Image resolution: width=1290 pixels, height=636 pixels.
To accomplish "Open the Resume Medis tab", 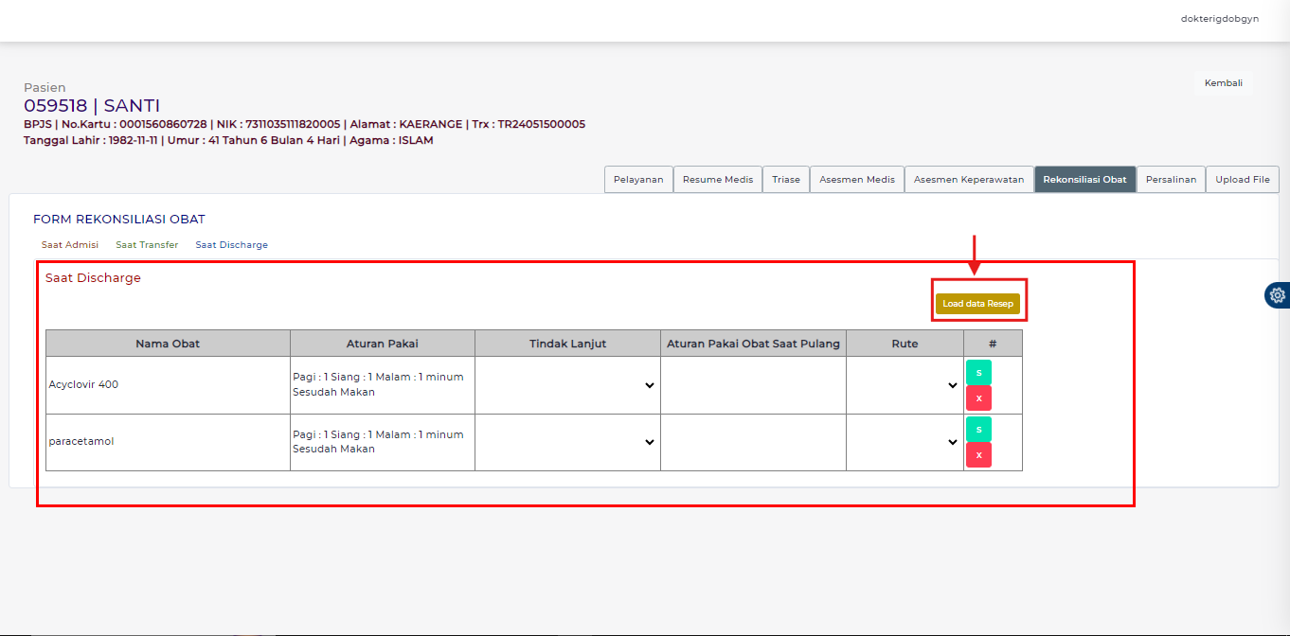I will (x=718, y=180).
